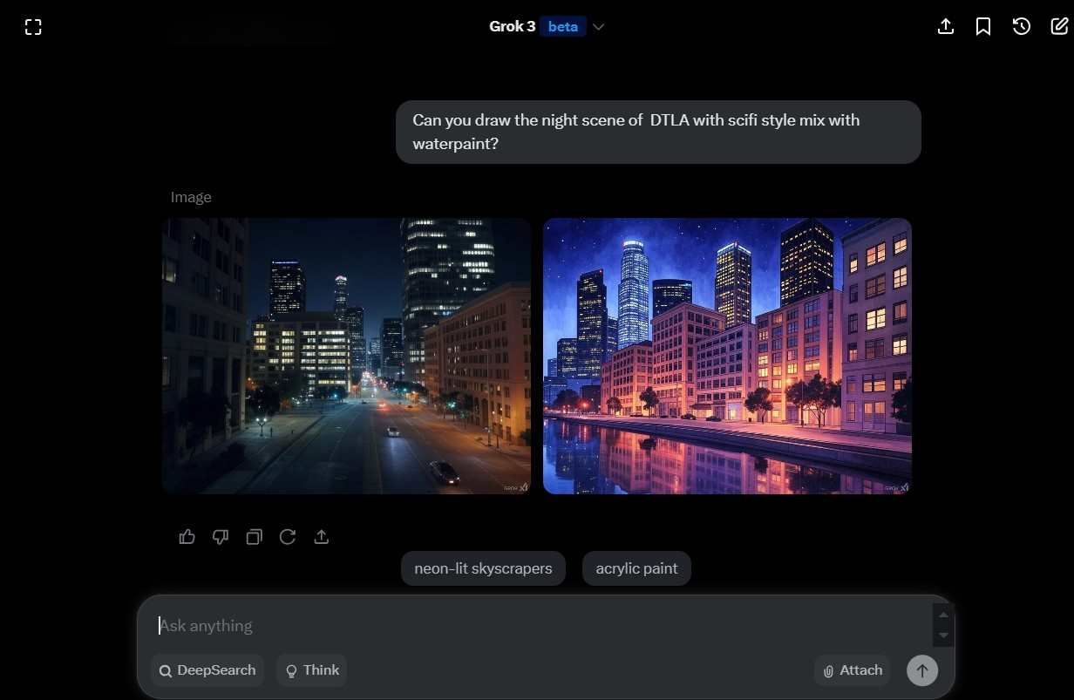Click the thumbs up icon to like response
The image size is (1074, 700).
(x=187, y=537)
